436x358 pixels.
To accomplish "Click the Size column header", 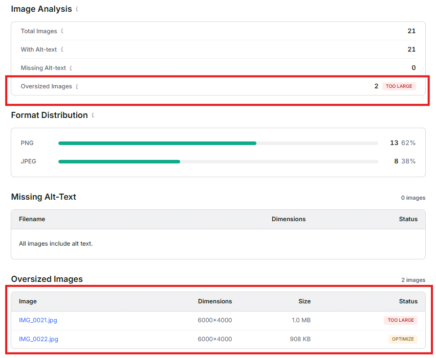I will [x=304, y=301].
